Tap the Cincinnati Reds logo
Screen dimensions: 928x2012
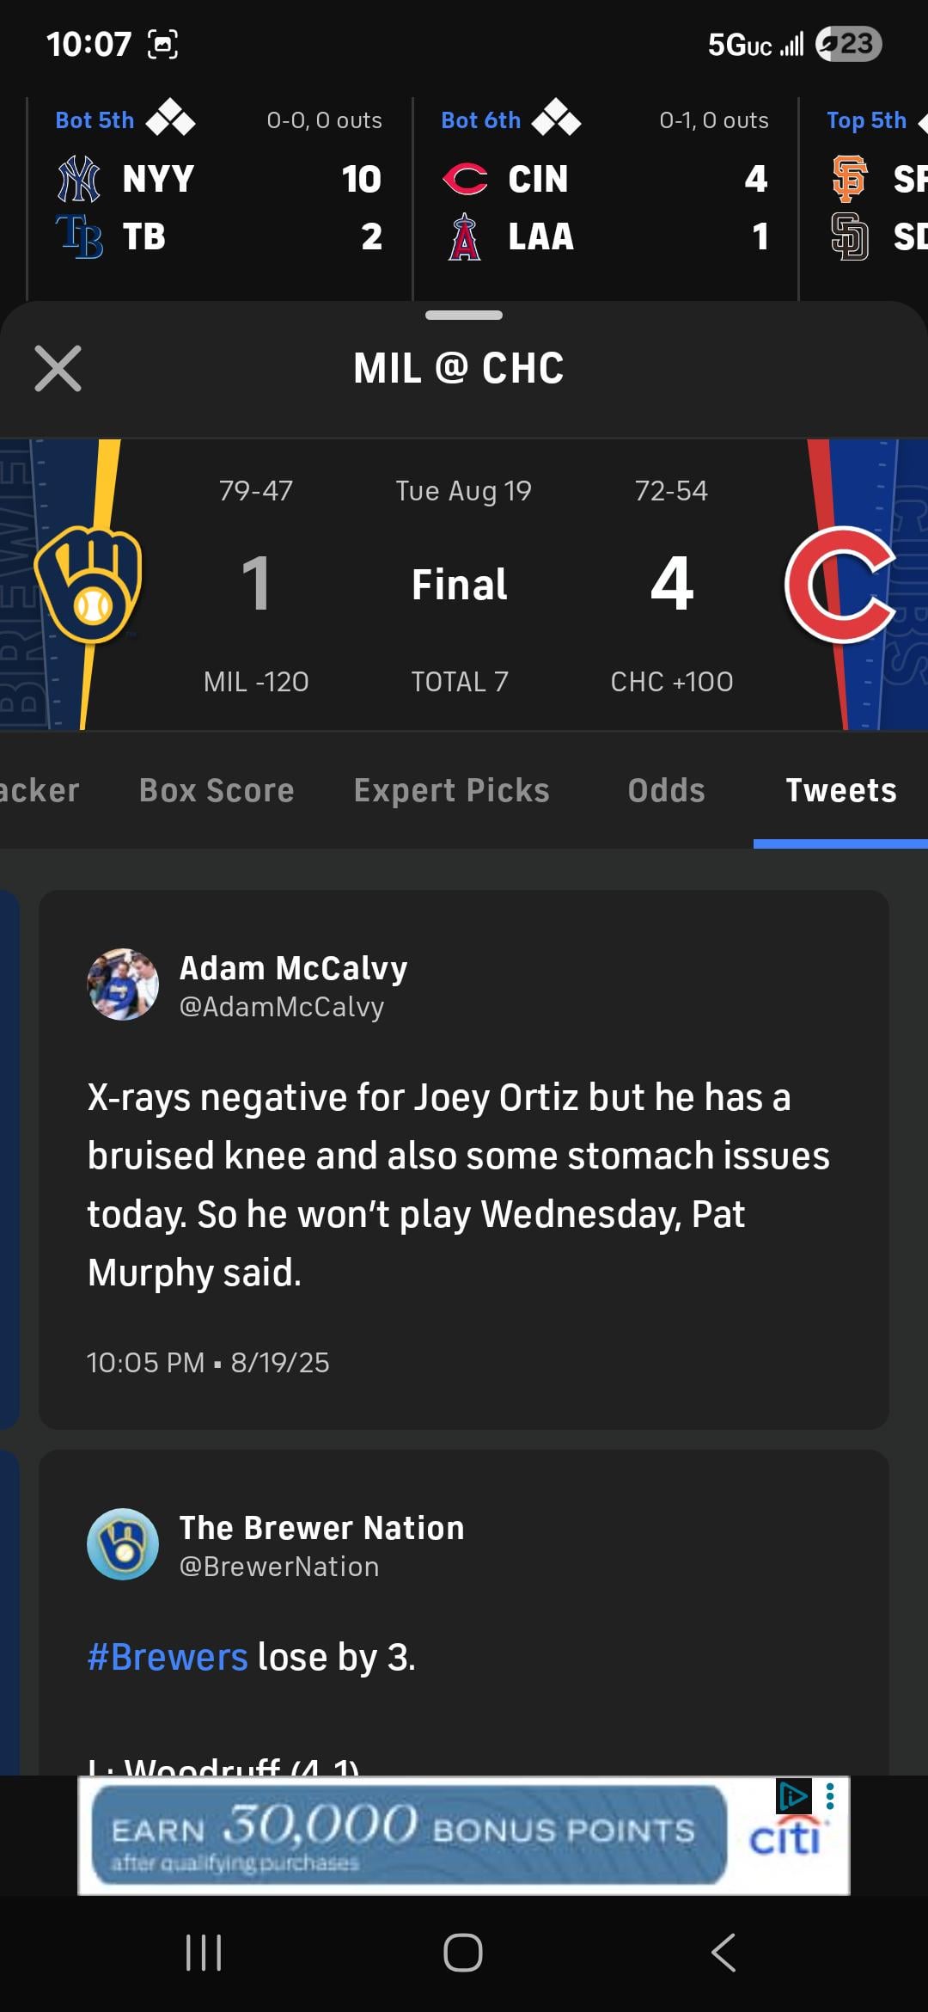(465, 179)
